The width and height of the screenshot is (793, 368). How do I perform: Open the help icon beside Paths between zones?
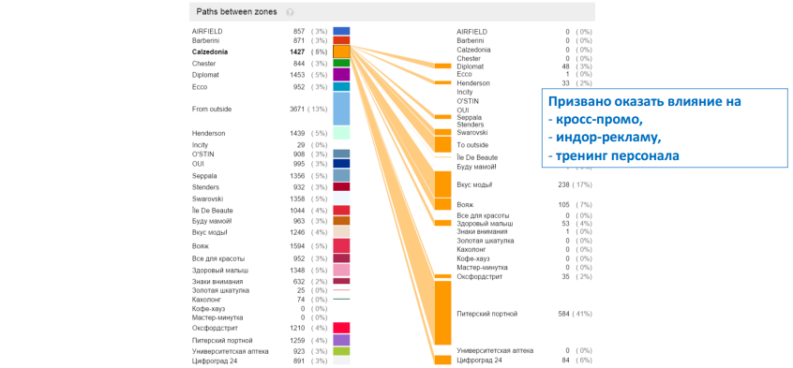[x=290, y=12]
